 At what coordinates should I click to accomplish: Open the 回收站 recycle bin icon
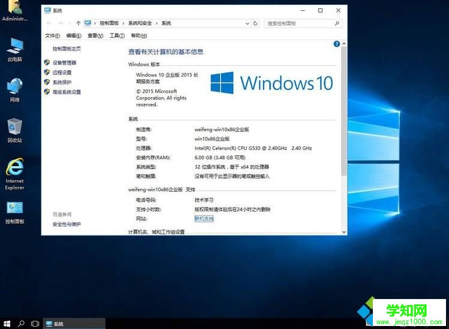point(14,130)
